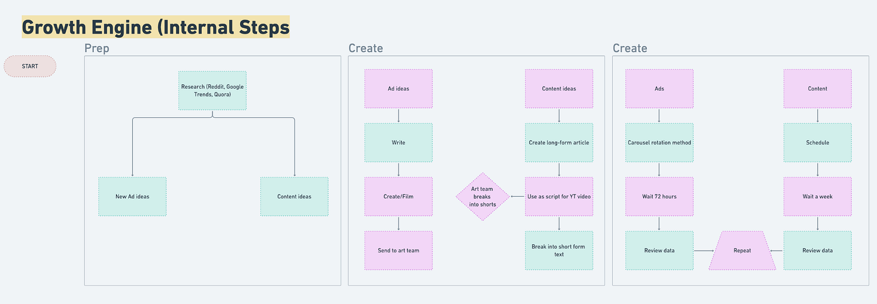Select the Wait a week node
The image size is (877, 304).
(x=818, y=197)
